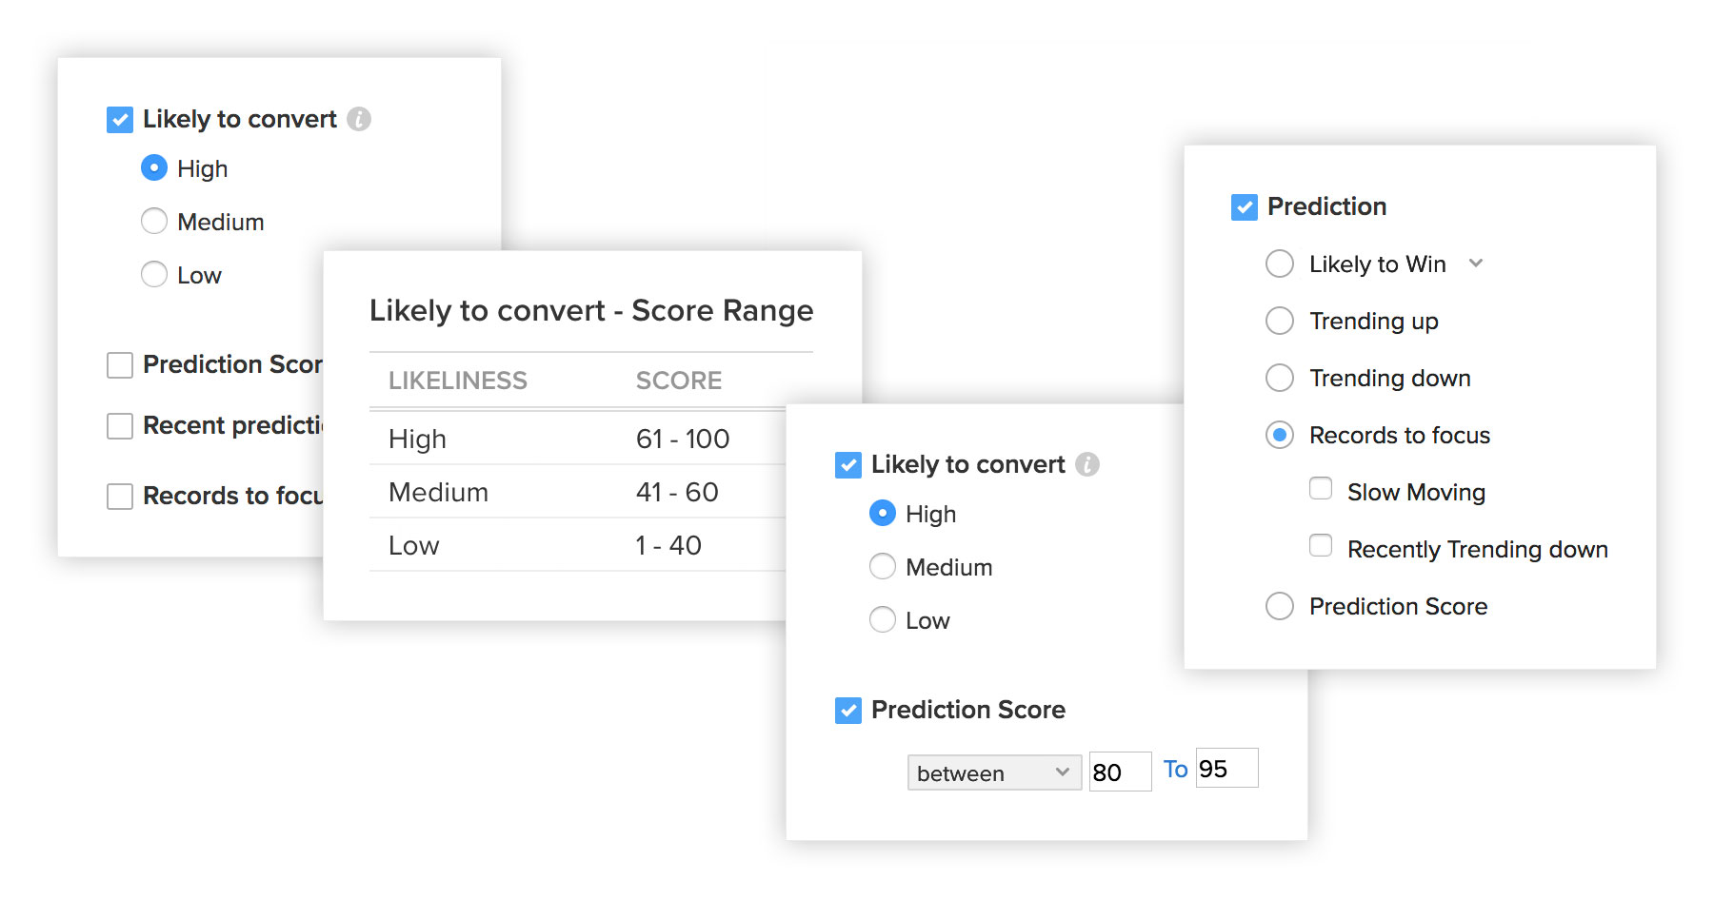Open the between condition dropdown
This screenshot has width=1714, height=899.
pos(994,772)
